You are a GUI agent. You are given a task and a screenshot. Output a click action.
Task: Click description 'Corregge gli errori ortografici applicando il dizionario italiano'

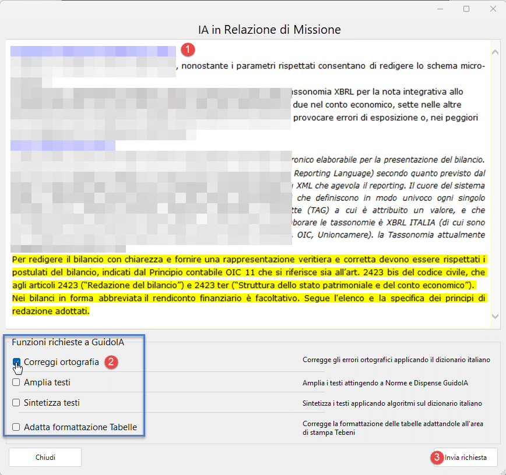396,360
